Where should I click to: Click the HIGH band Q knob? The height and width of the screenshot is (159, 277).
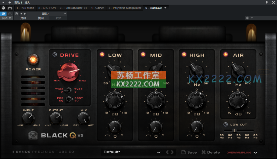coord(197,127)
